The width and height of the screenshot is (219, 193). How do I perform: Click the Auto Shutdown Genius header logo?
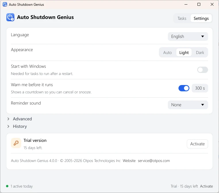click(10, 17)
